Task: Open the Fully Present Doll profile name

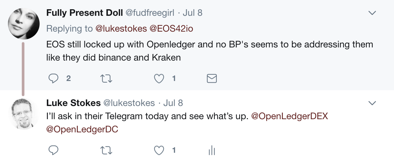Action: [x=85, y=13]
